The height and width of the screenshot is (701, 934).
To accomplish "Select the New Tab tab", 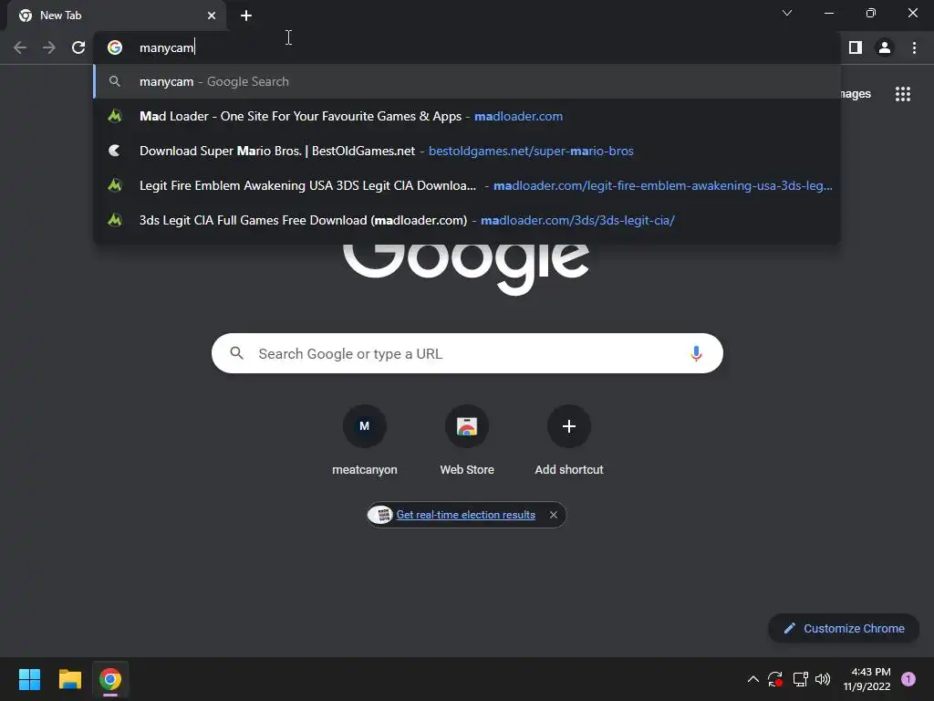I will tap(117, 16).
